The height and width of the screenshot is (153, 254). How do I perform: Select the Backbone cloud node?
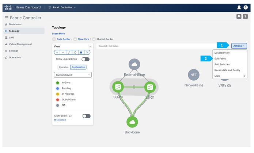point(132,122)
